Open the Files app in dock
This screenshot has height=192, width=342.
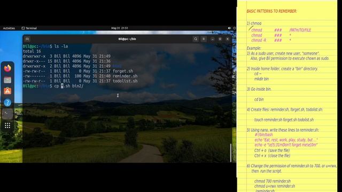[x=7, y=80]
